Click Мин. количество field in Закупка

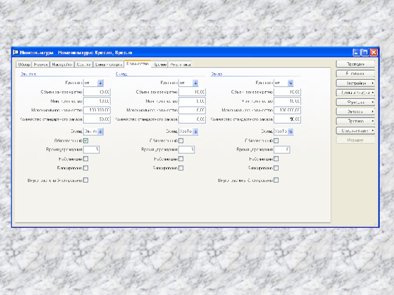coord(97,101)
